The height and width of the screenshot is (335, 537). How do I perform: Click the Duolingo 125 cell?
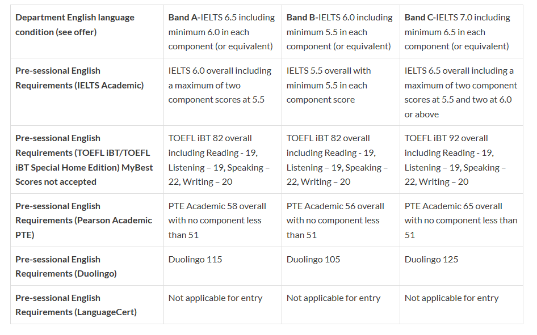tap(431, 260)
